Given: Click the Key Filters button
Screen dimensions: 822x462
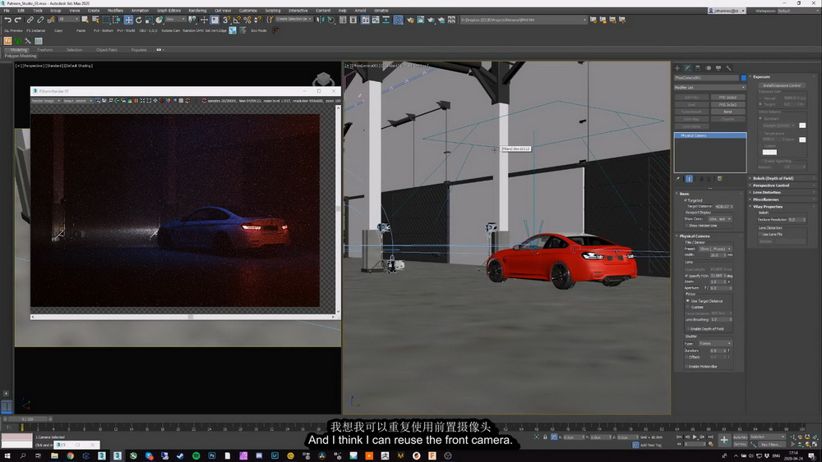Looking at the screenshot, I should point(771,444).
